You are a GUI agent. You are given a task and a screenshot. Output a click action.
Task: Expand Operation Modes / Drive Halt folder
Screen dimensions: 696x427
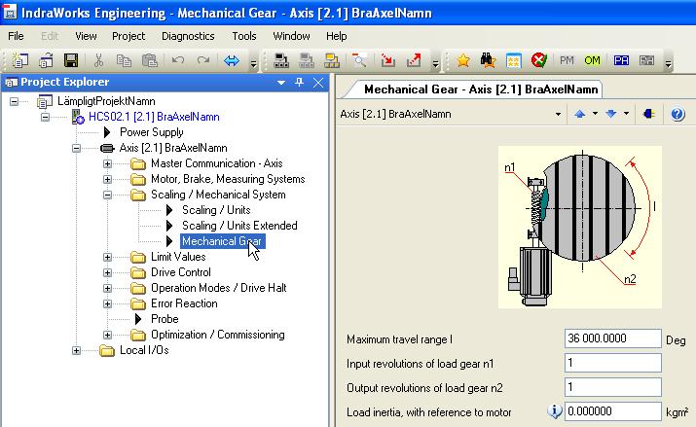click(107, 288)
